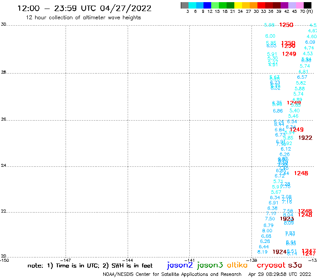Click the dark red time label 1922

click(305, 138)
